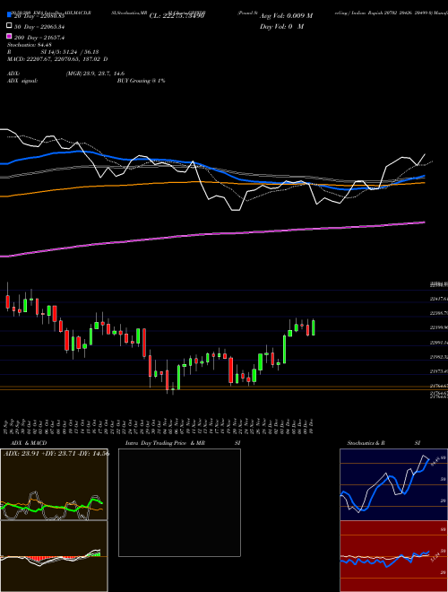Click the ADX: 23.91 +DY readout
This screenshot has height=592, width=448.
point(56,454)
